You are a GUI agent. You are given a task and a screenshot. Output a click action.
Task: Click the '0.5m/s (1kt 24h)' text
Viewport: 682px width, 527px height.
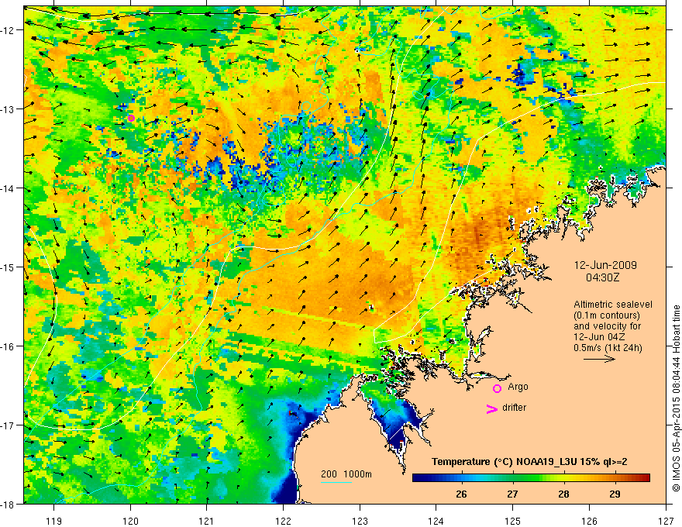608,348
